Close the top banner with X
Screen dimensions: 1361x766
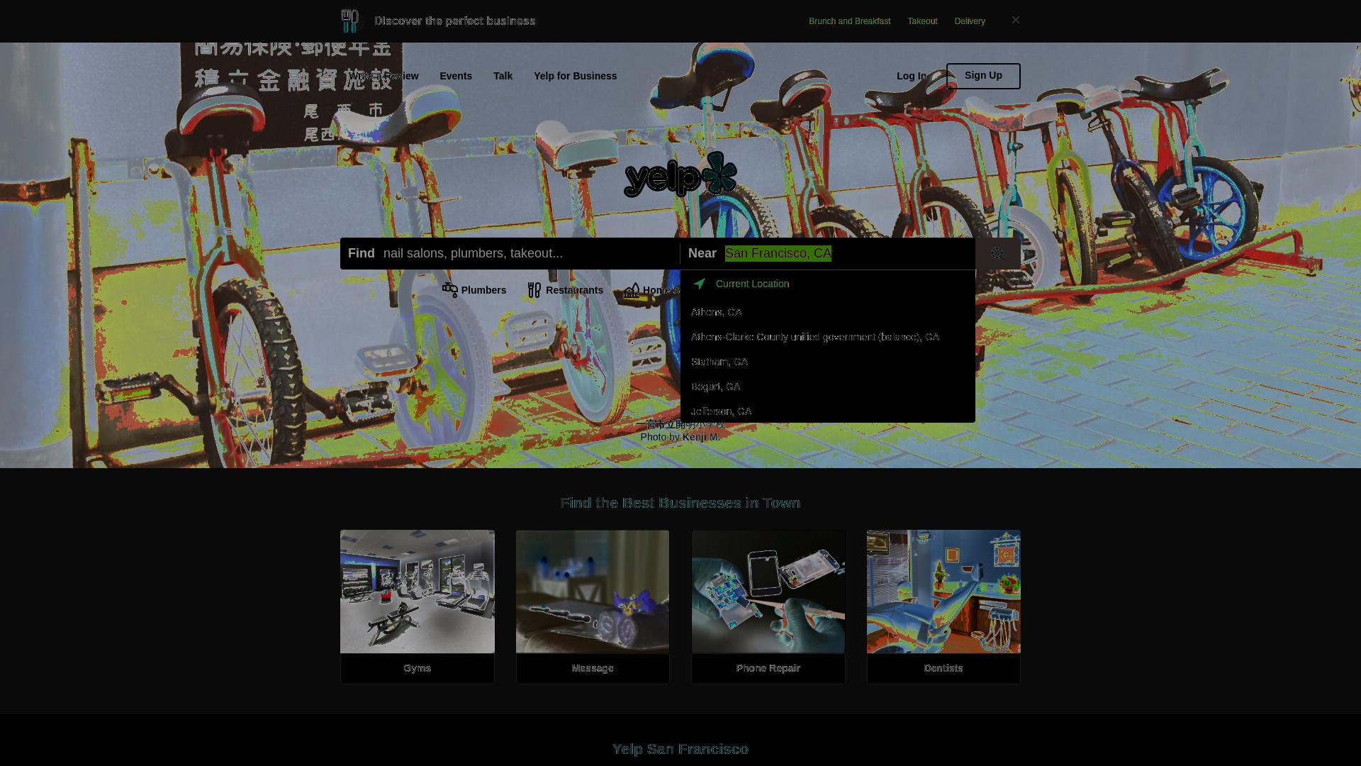coord(1016,20)
